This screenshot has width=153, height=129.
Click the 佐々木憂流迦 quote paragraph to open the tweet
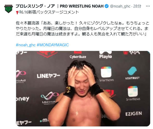[x=82, y=29]
